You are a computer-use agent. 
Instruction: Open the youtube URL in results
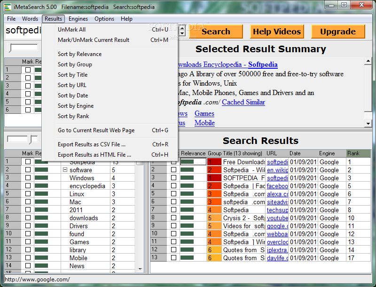277,218
